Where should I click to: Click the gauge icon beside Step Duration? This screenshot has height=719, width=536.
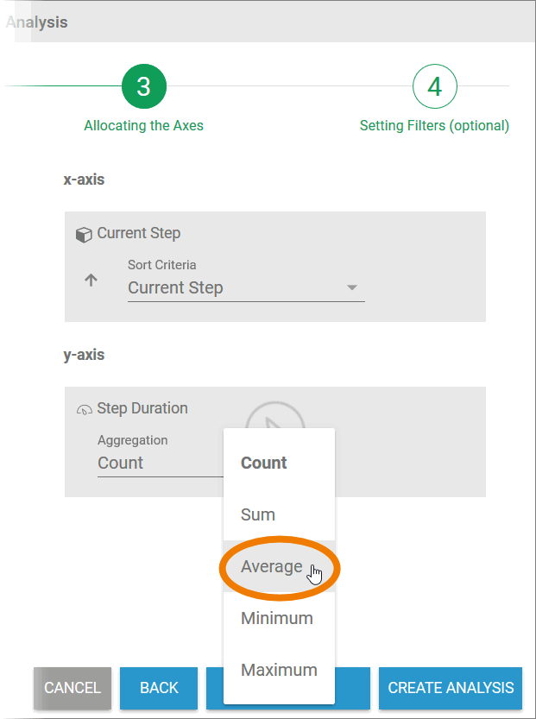pos(84,410)
